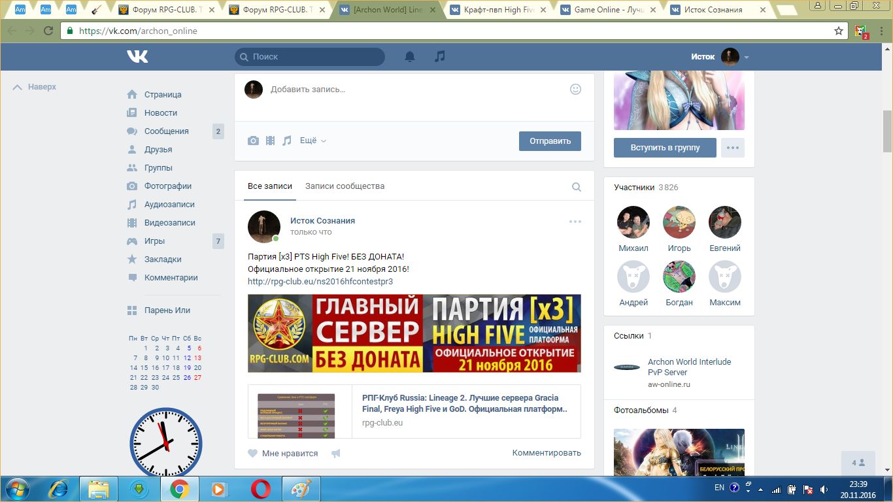Open rpg-club.eu link in post
This screenshot has width=893, height=502.
coord(320,282)
